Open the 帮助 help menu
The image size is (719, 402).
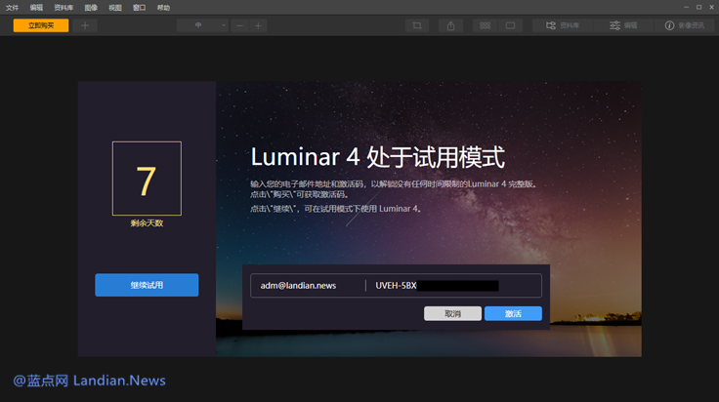(163, 7)
